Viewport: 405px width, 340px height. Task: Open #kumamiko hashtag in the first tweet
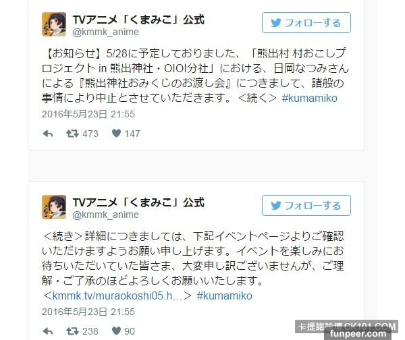309,98
